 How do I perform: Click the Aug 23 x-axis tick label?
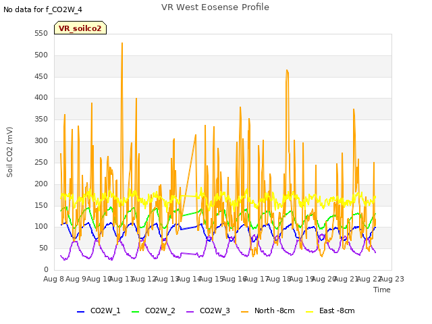pos(391,279)
